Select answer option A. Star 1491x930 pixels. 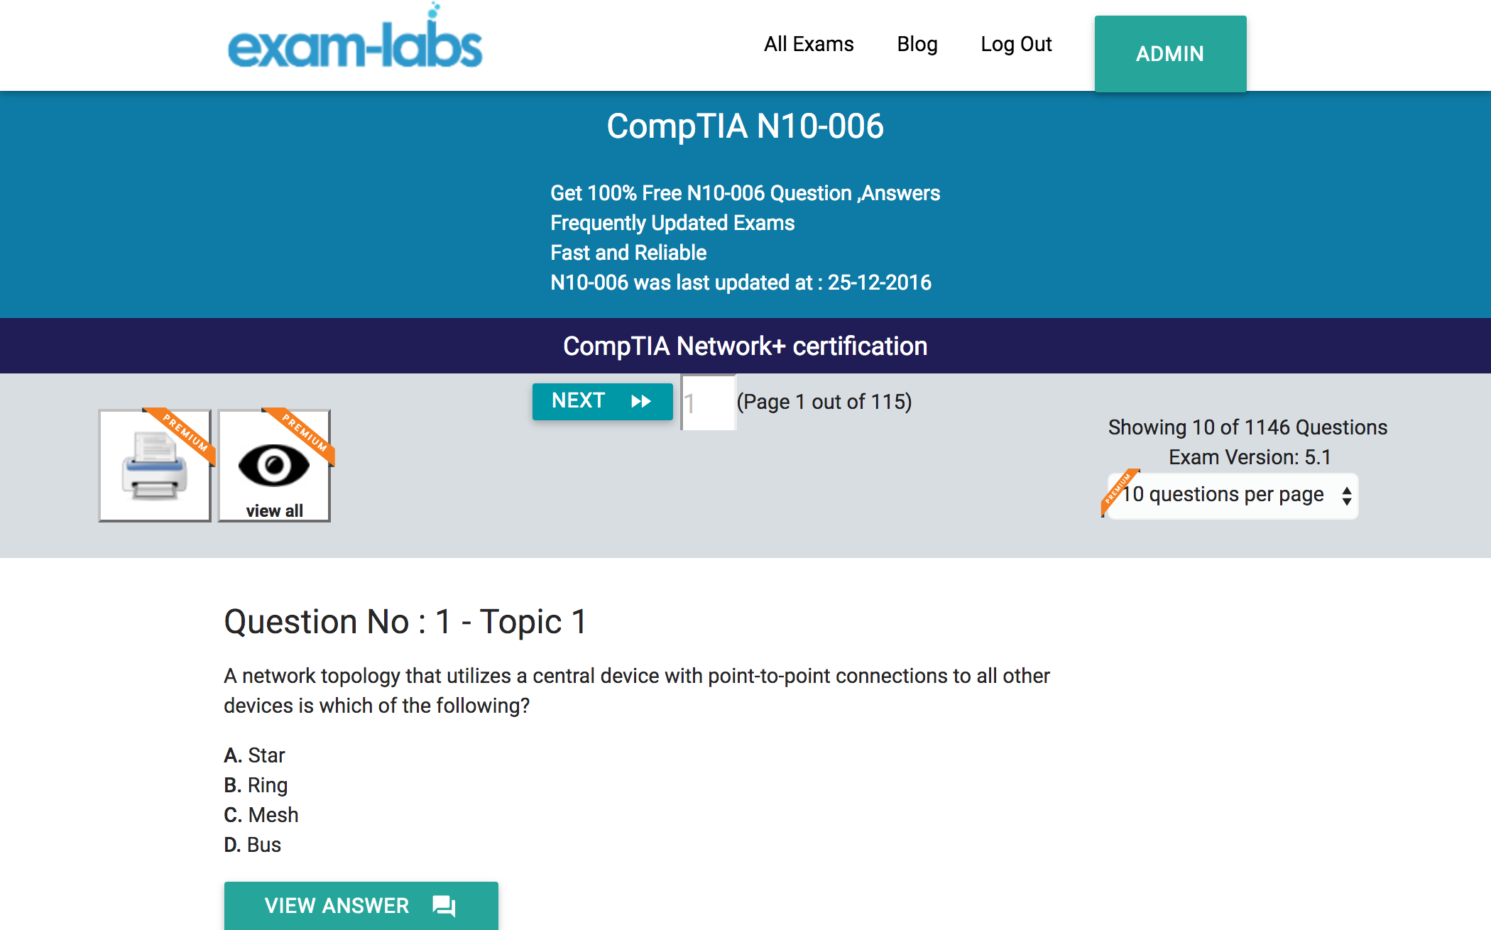(254, 755)
